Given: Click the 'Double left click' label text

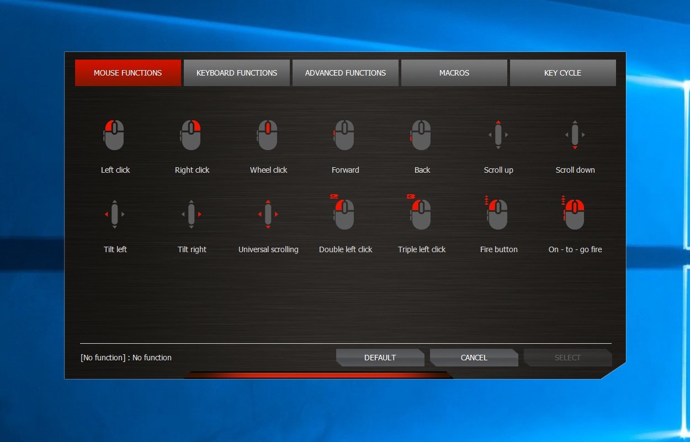Looking at the screenshot, I should pos(346,249).
